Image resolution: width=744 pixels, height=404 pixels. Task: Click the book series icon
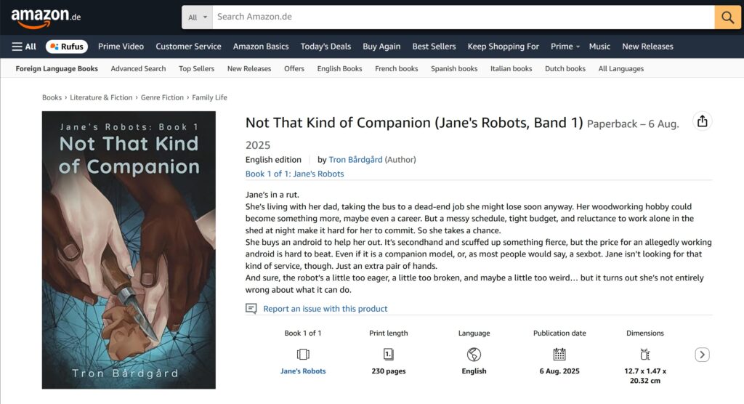click(303, 355)
